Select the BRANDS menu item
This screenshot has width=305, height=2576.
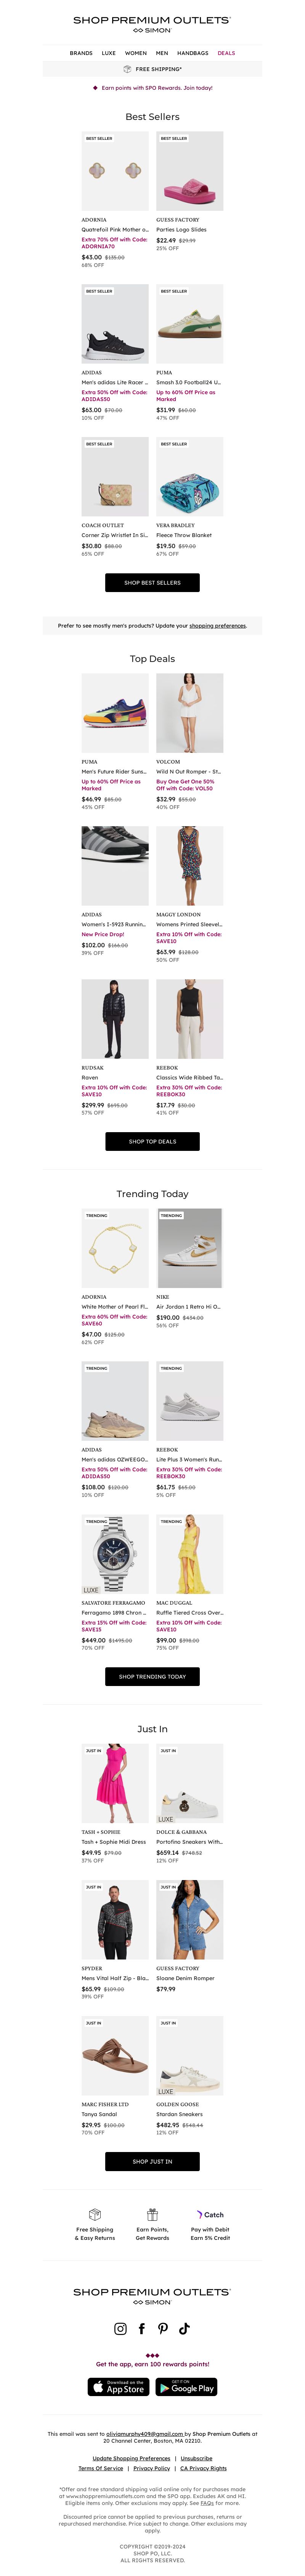(x=81, y=53)
